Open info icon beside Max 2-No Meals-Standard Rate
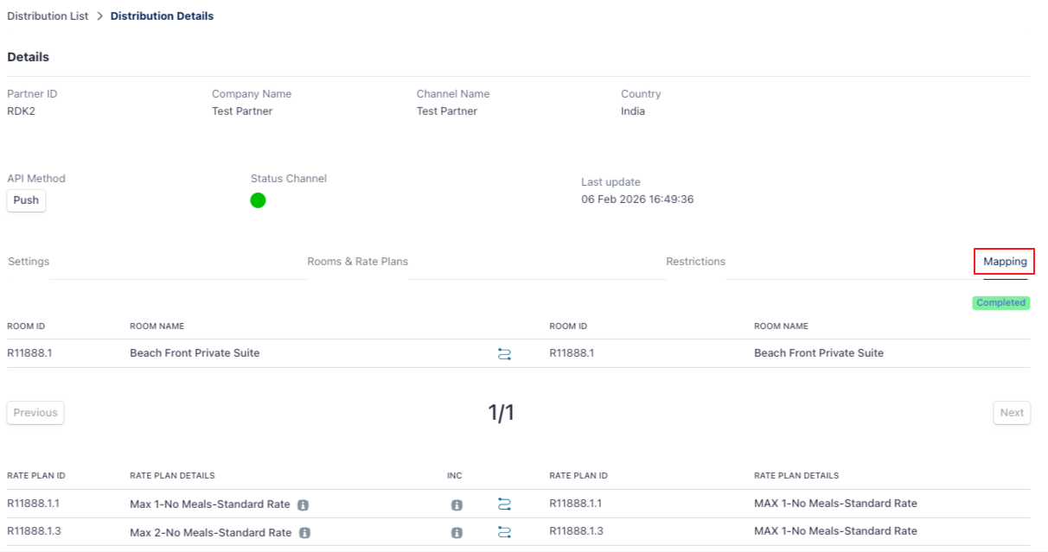Screen dimensions: 1048x552 pyautogui.click(x=304, y=533)
